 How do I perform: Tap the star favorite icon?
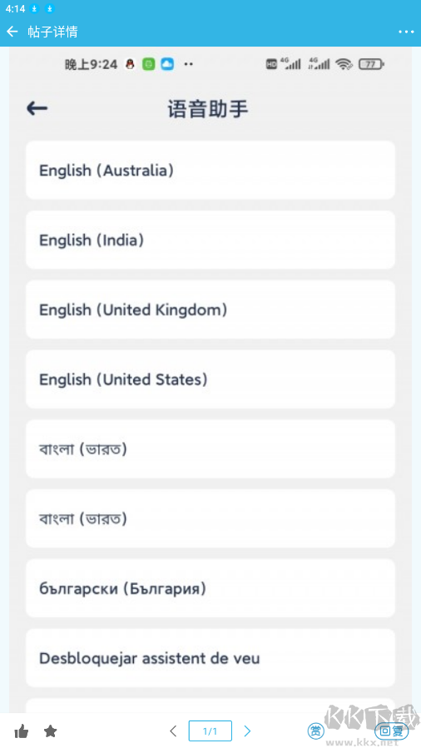(50, 731)
